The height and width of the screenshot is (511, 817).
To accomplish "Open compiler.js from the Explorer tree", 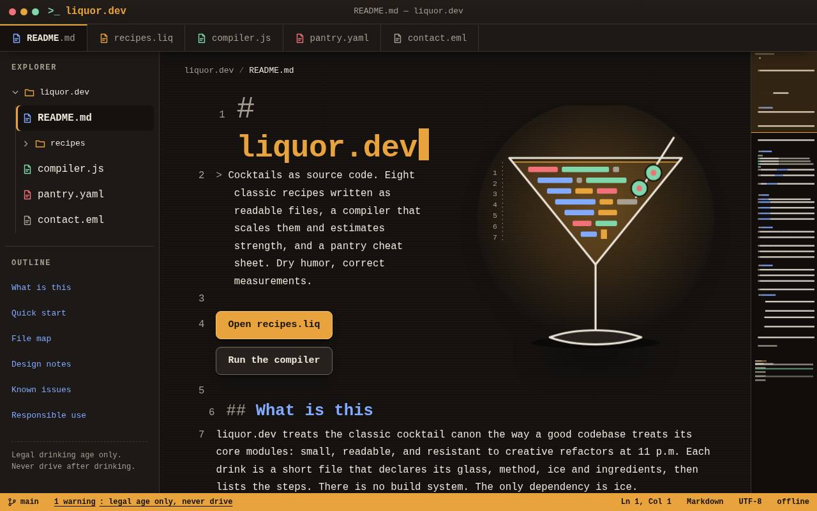I will (x=85, y=169).
